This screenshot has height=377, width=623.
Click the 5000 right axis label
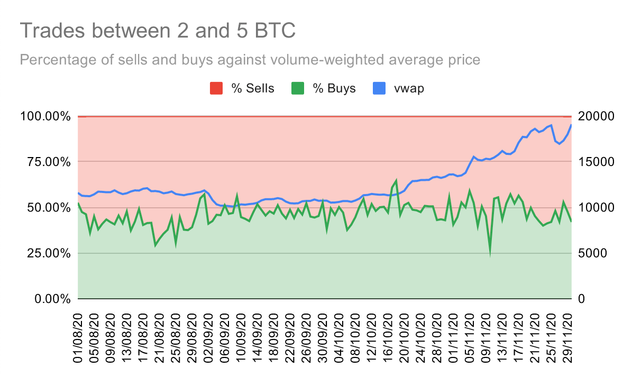[x=592, y=253]
